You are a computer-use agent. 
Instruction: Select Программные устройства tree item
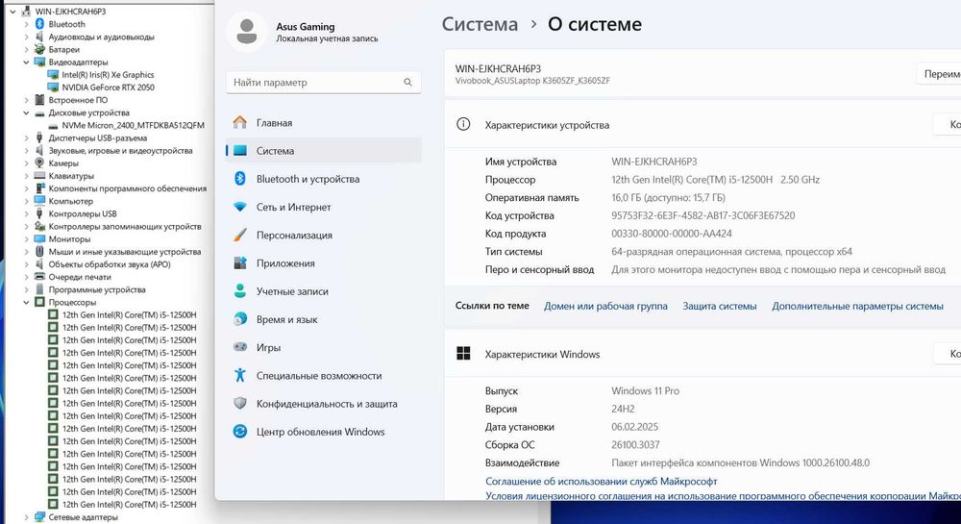[x=97, y=290]
